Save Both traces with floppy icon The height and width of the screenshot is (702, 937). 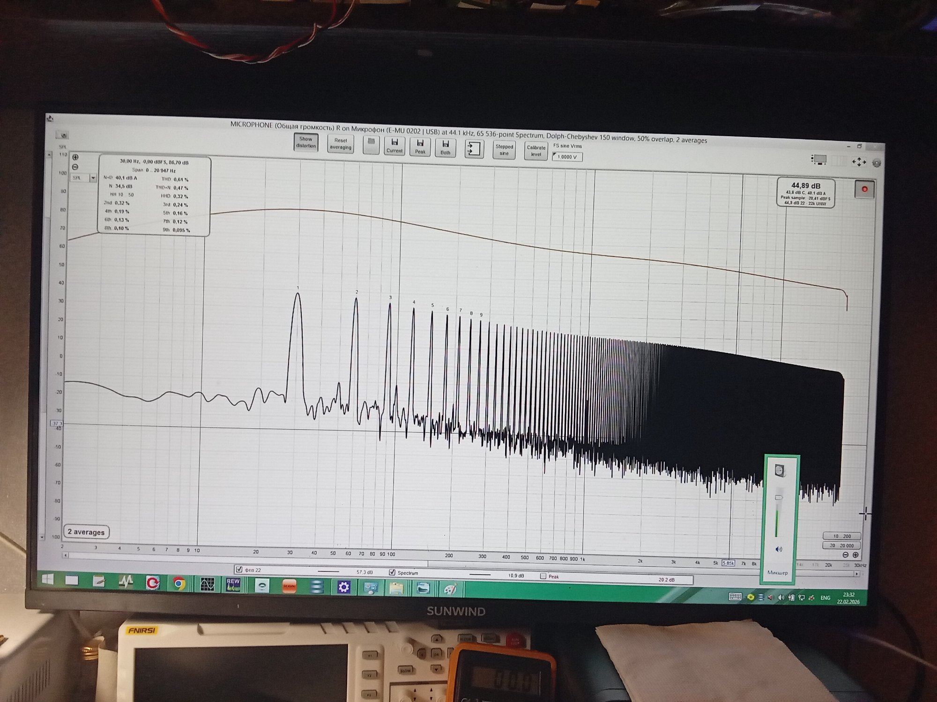pyautogui.click(x=446, y=147)
